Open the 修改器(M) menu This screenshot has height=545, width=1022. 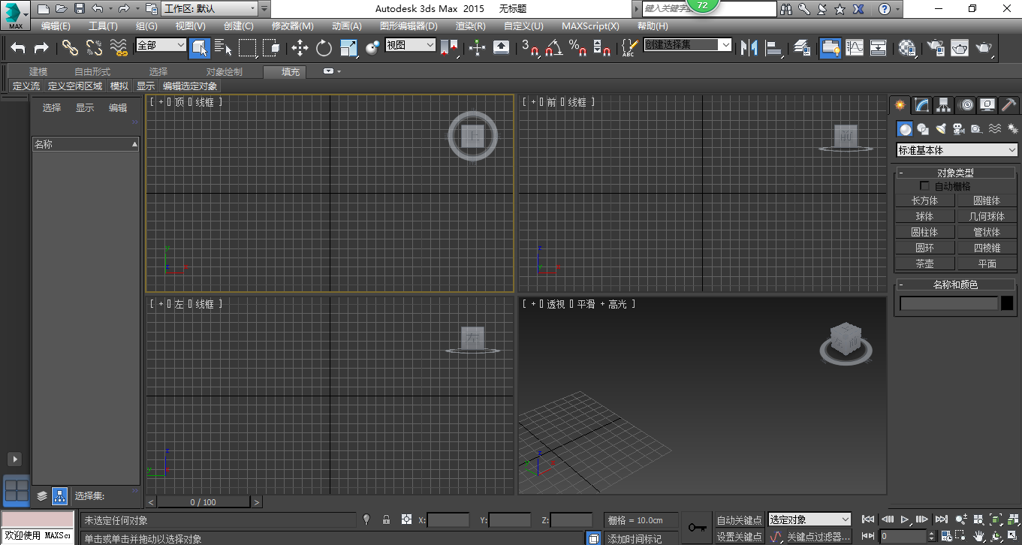(292, 26)
